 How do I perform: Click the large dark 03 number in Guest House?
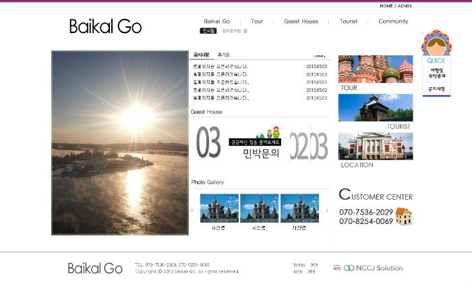click(208, 142)
